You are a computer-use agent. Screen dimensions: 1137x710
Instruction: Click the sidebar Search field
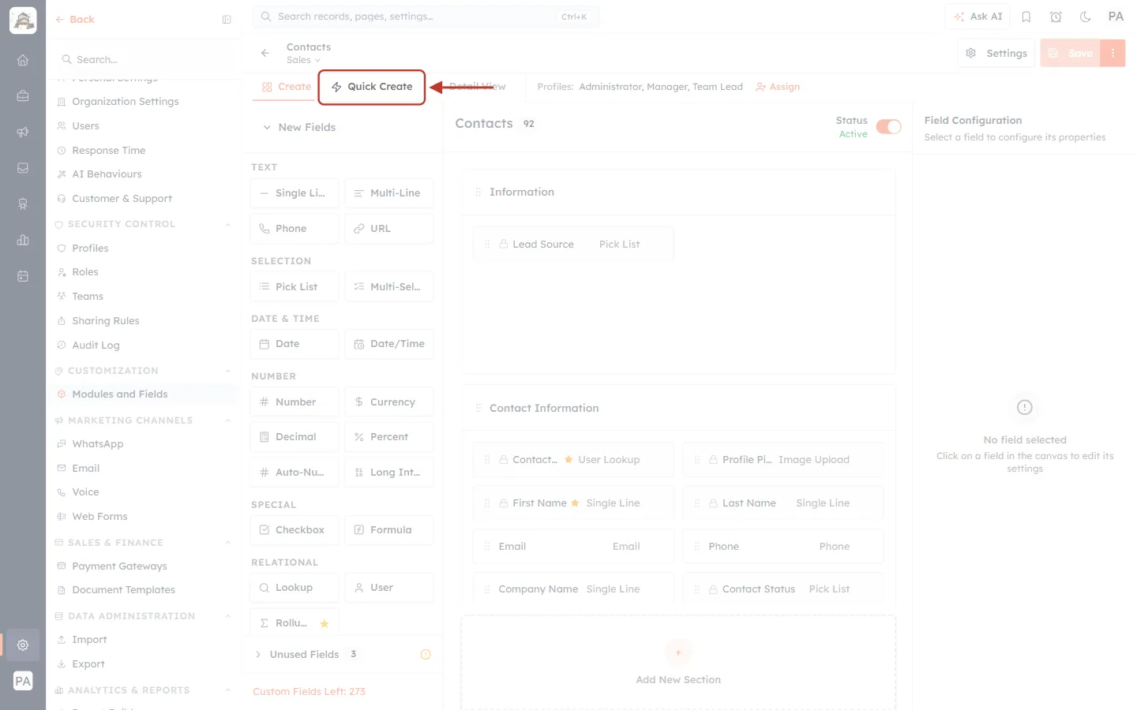144,60
